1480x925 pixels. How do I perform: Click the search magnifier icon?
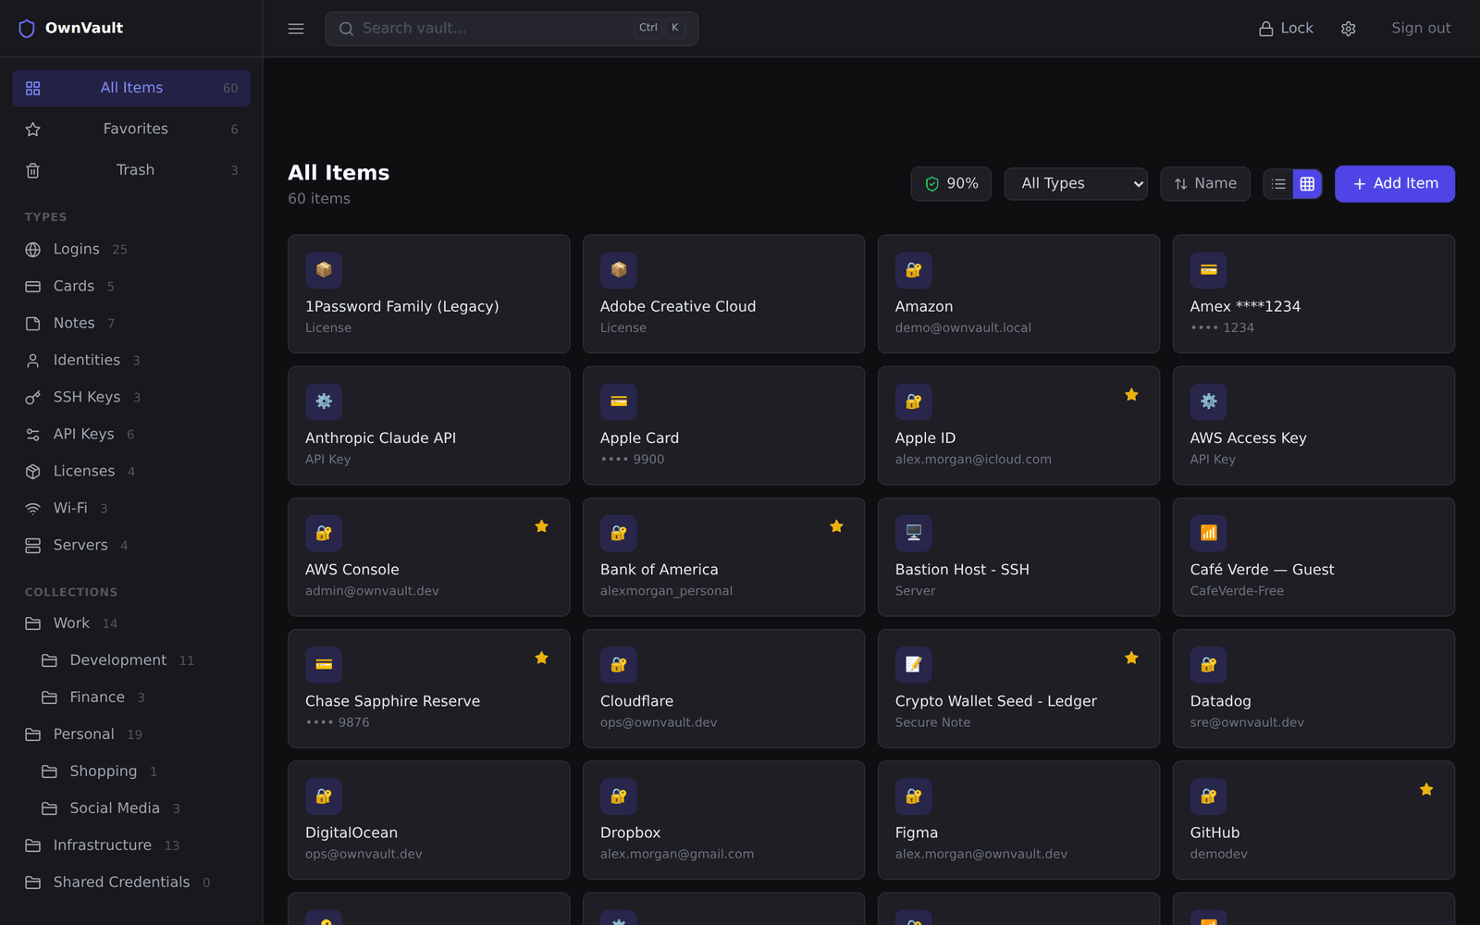(346, 29)
